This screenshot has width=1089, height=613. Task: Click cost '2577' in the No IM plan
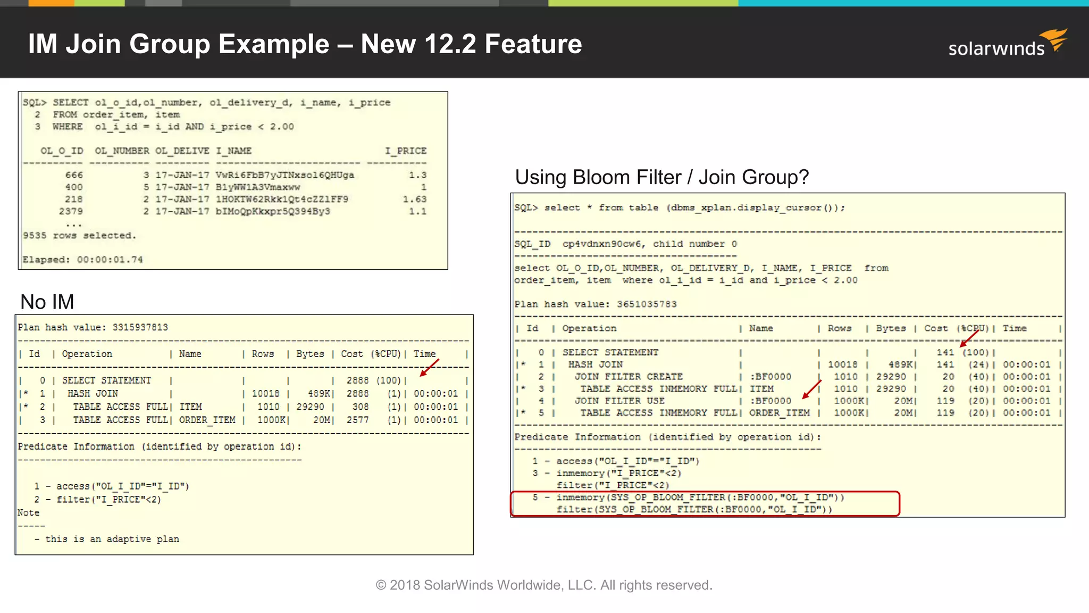357,420
